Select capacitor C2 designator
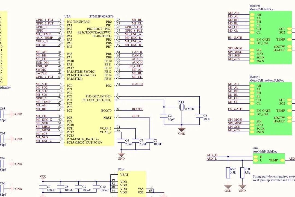This screenshot has height=197, width=295. [170, 116]
